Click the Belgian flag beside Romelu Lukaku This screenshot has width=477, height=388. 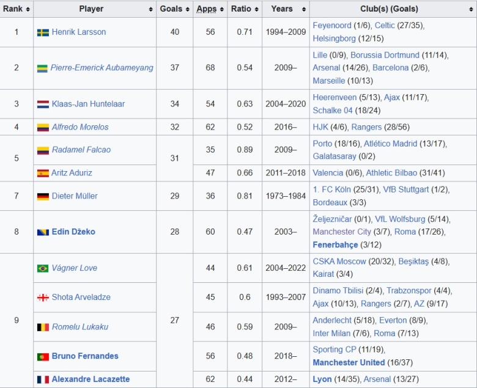[43, 328]
